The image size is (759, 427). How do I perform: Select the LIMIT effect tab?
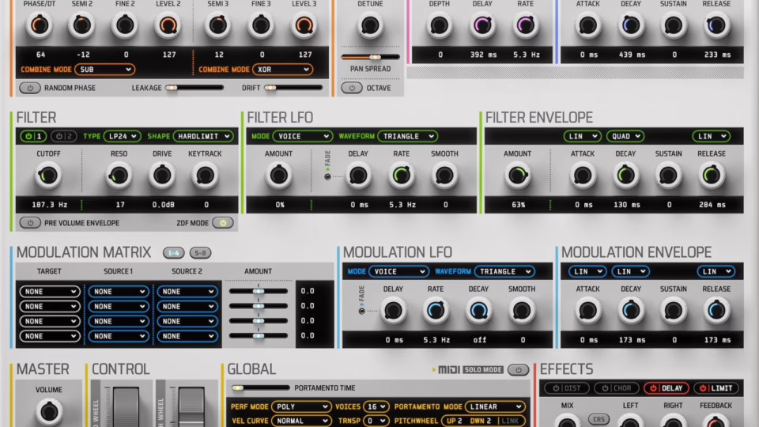[x=716, y=388]
